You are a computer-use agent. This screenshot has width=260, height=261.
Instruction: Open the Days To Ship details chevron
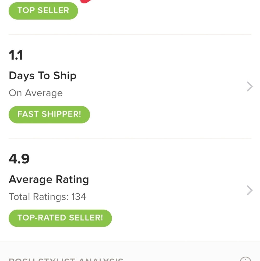[249, 87]
